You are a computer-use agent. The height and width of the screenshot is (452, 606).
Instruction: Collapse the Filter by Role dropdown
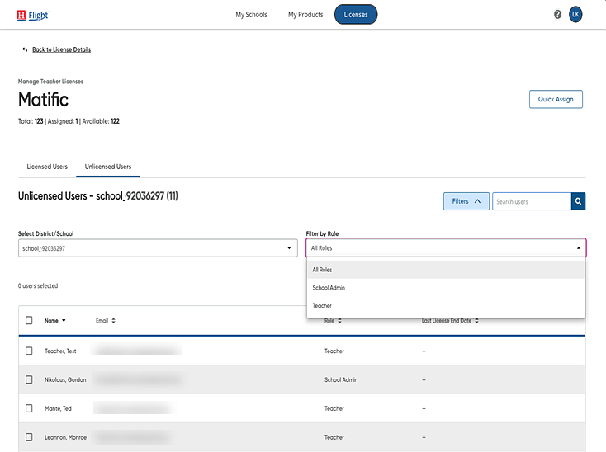[x=446, y=247]
